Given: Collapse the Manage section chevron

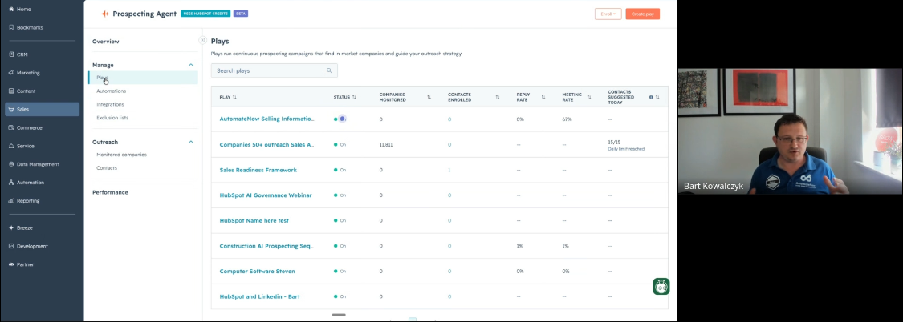Looking at the screenshot, I should (191, 65).
